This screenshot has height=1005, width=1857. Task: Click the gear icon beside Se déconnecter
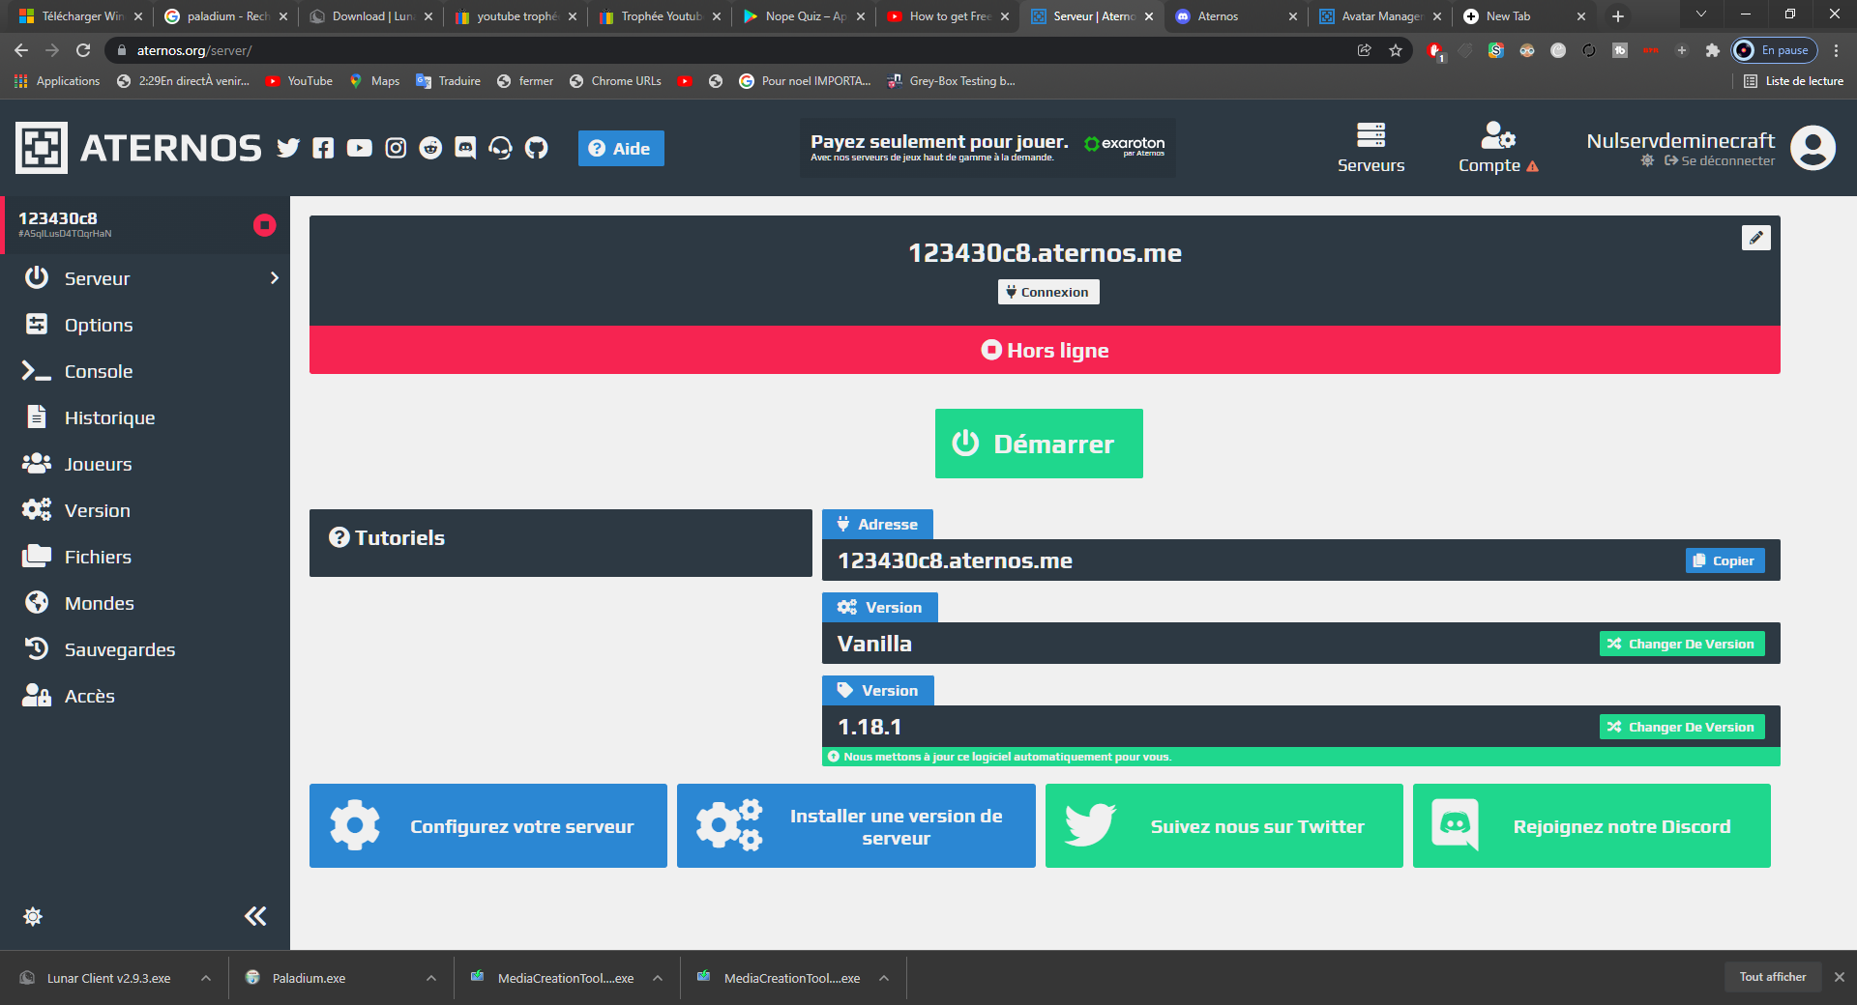click(1647, 161)
